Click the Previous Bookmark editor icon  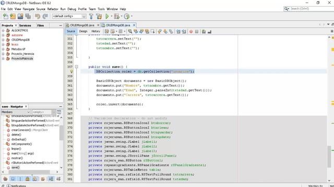click(160, 31)
